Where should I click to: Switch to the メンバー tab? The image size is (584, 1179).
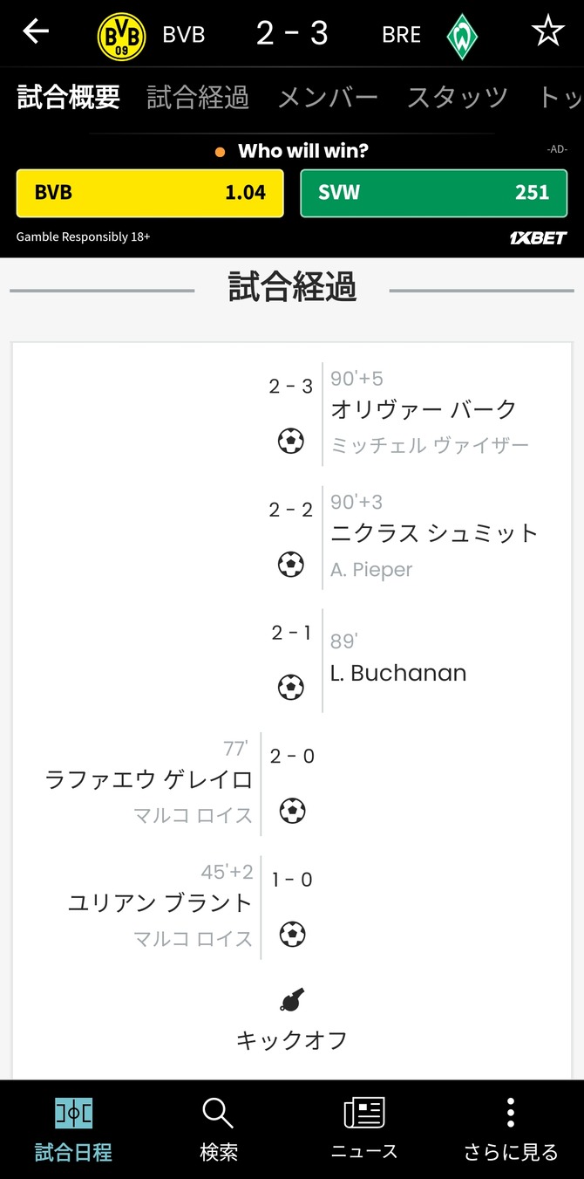[x=328, y=97]
